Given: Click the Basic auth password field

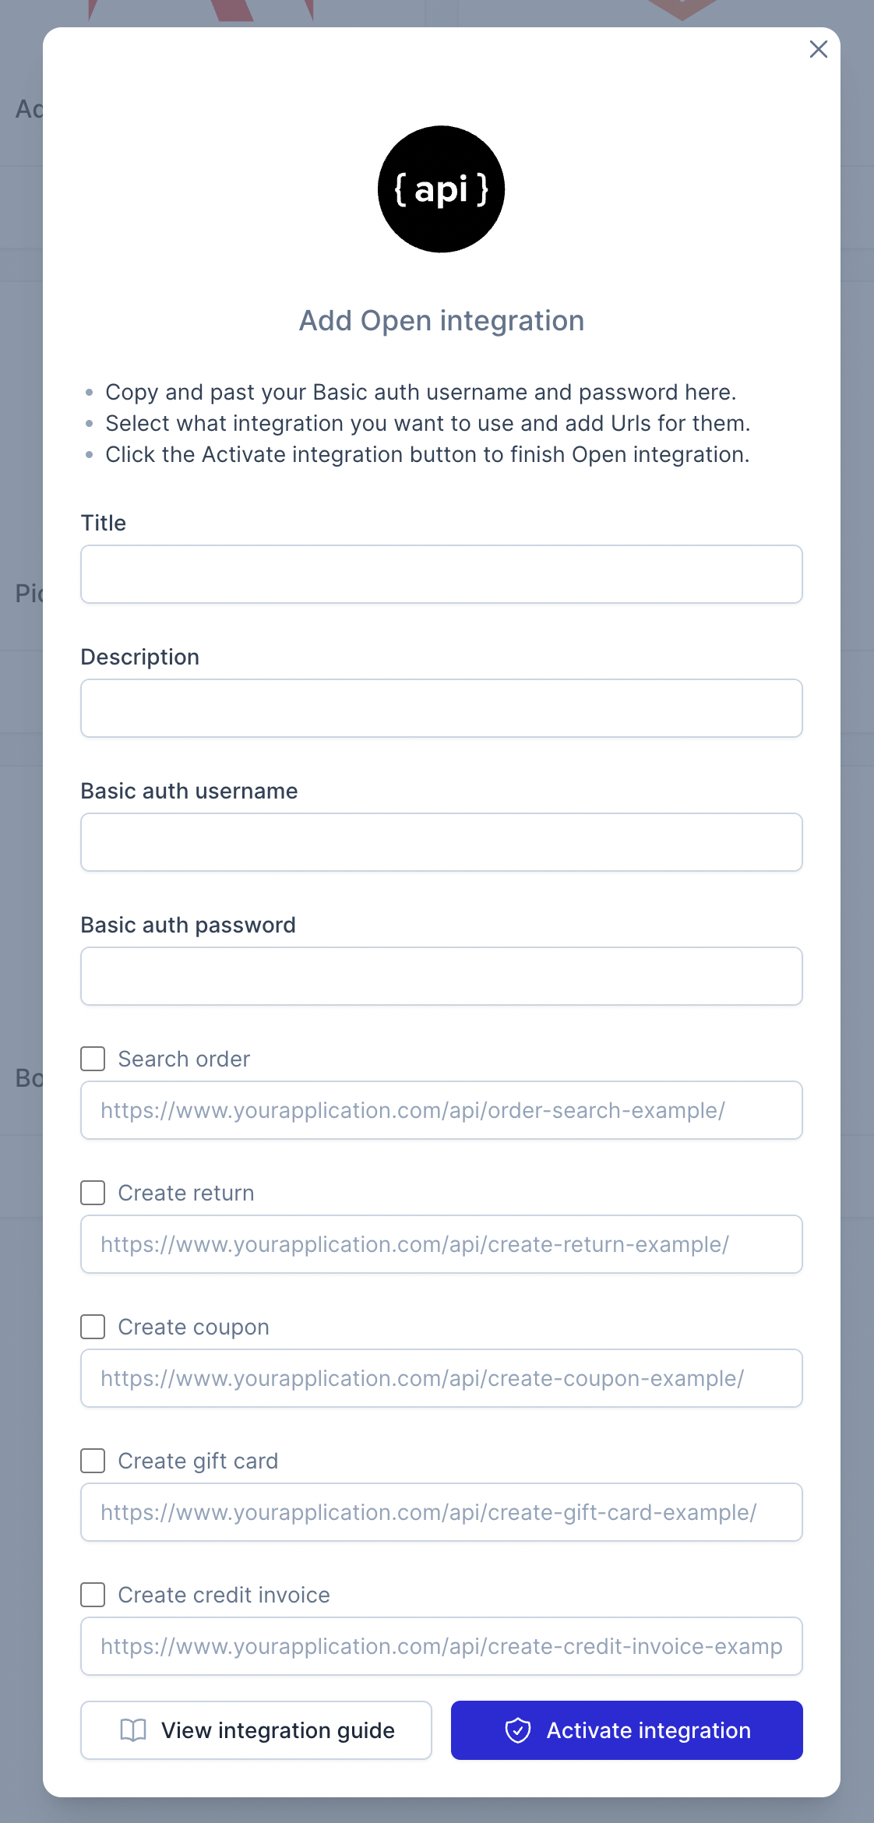Looking at the screenshot, I should pyautogui.click(x=442, y=976).
